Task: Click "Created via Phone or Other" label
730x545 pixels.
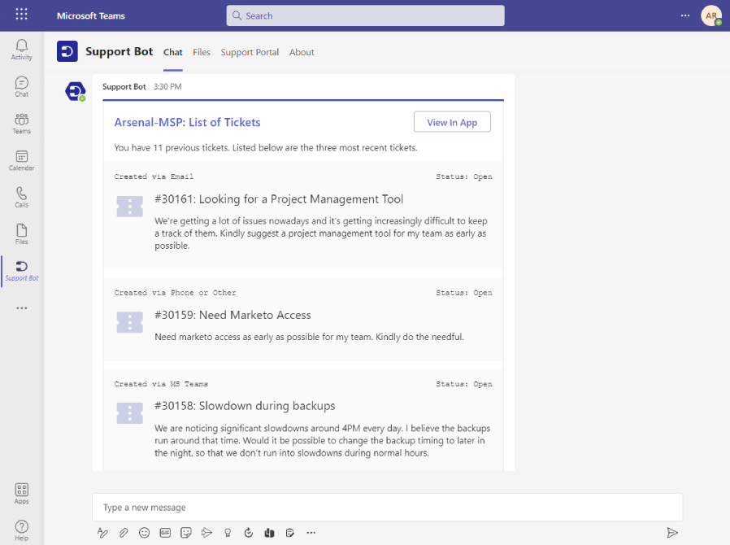Action: tap(175, 293)
